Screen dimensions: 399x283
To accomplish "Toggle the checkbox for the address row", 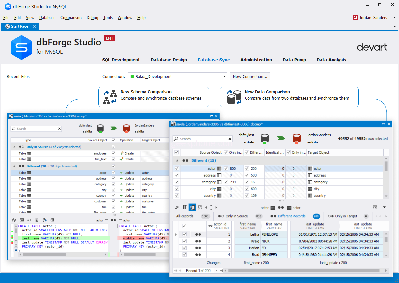I will pyautogui.click(x=177, y=175).
